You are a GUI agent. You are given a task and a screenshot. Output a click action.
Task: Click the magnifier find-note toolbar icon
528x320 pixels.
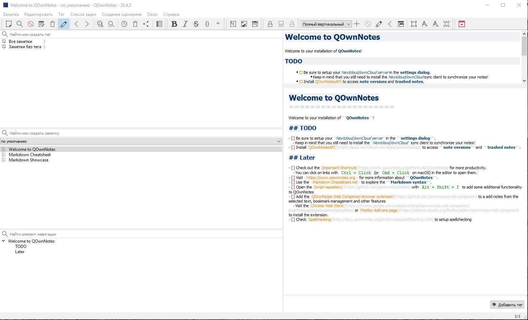tap(20, 24)
